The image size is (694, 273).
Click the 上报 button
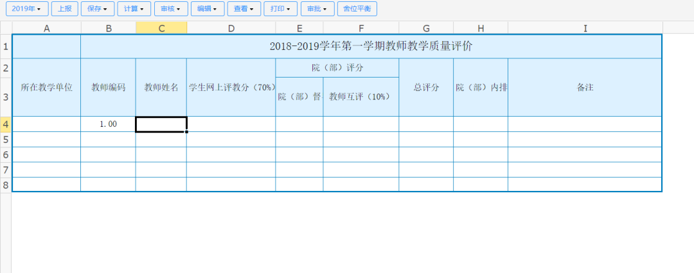point(64,9)
